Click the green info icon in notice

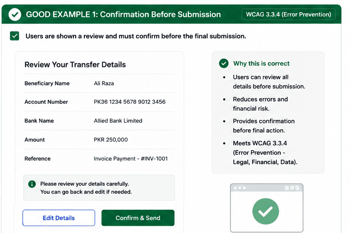tap(32, 184)
